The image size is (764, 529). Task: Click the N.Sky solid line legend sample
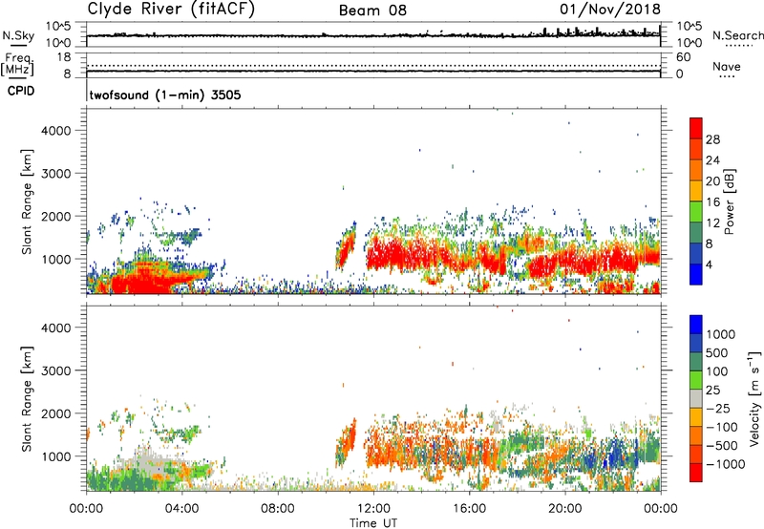click(18, 45)
